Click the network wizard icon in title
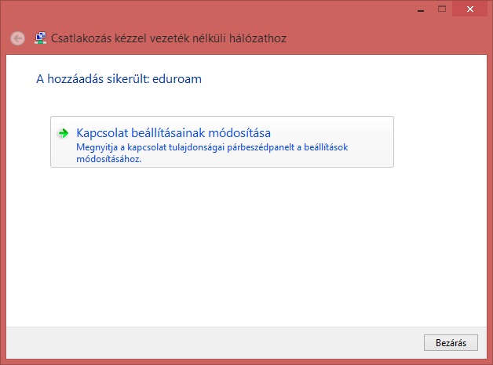The image size is (493, 365). click(x=41, y=38)
